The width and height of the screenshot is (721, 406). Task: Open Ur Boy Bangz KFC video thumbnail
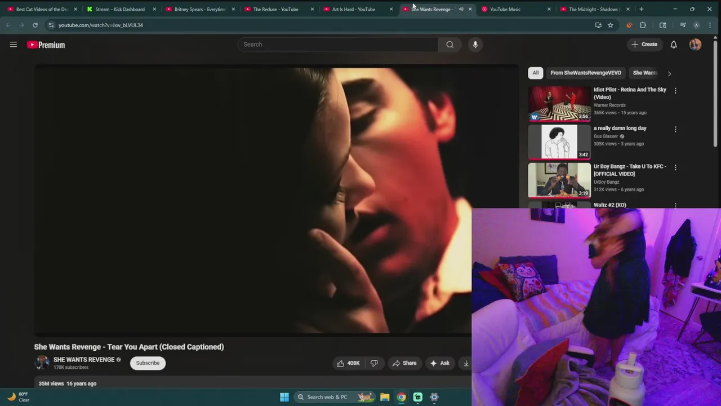tap(559, 180)
